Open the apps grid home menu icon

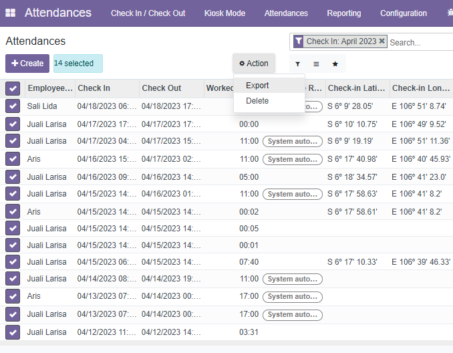[x=11, y=13]
